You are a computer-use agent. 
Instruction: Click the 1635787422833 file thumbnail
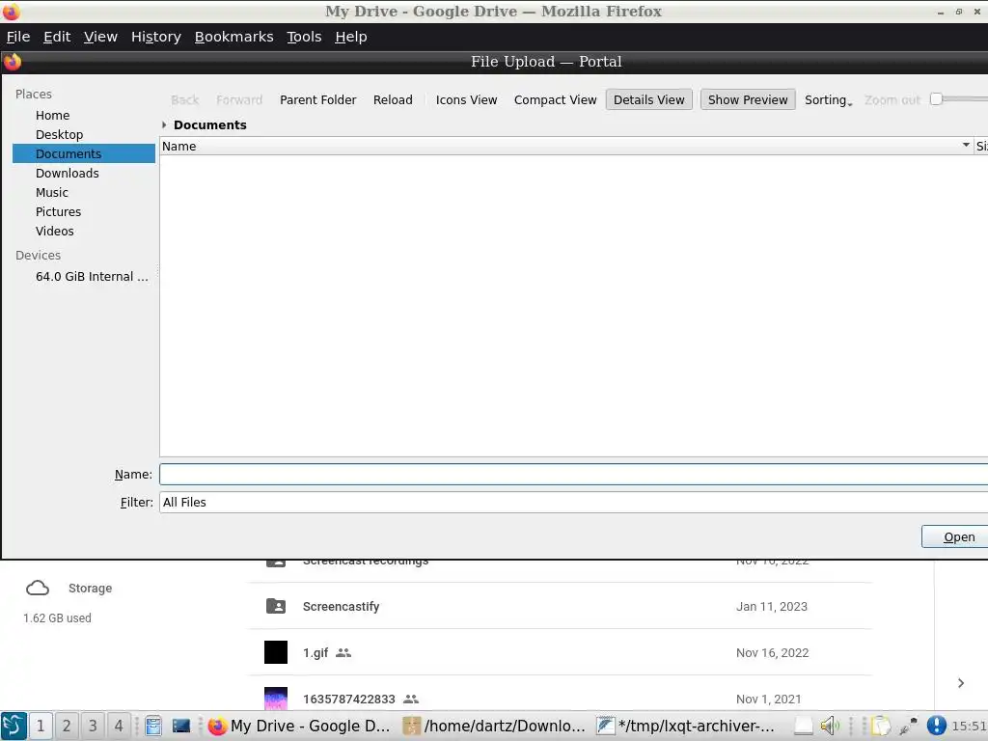pos(275,699)
